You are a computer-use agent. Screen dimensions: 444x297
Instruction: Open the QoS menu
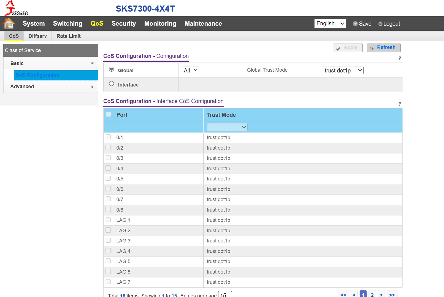(x=97, y=23)
